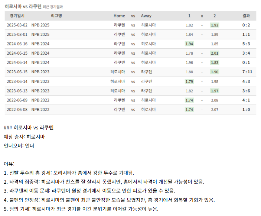This screenshot has height=216, width=261.
Task: Click the ### 히로시마 vs 라쿠텐 heading line
Action: (x=29, y=128)
